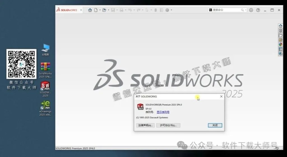Click the Open file folder icon
This screenshot has width=287, height=157.
point(104,10)
